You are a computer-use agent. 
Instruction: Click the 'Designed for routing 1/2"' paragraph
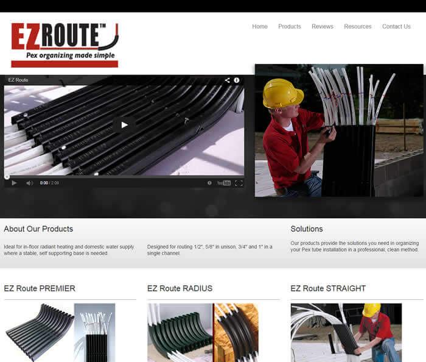pos(210,250)
